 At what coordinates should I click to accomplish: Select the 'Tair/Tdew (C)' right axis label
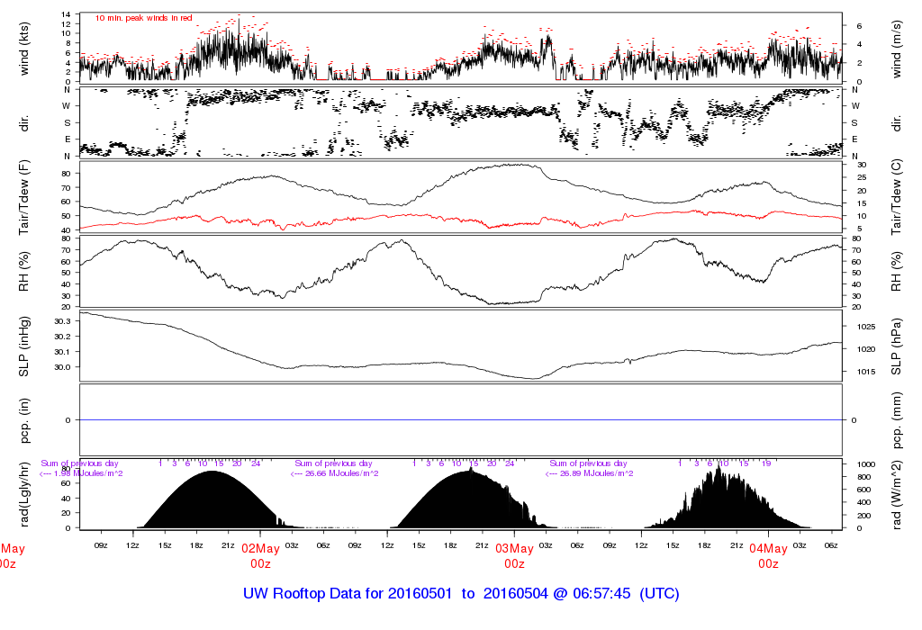897,197
